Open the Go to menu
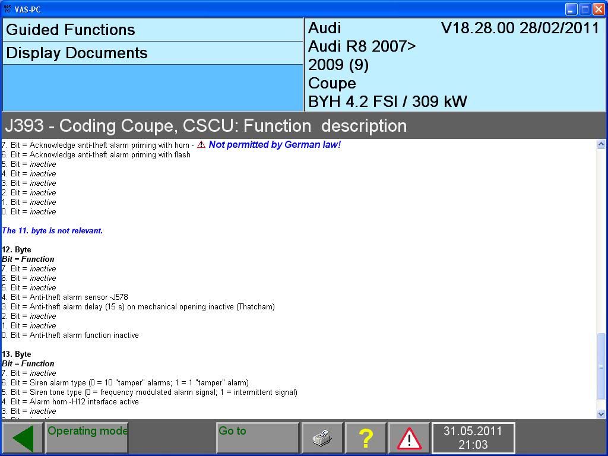Screen dimensions: 608x456 (257, 438)
